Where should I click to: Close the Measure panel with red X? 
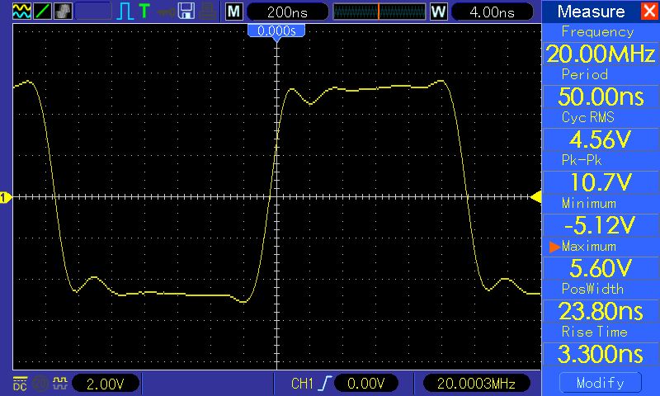(x=649, y=11)
